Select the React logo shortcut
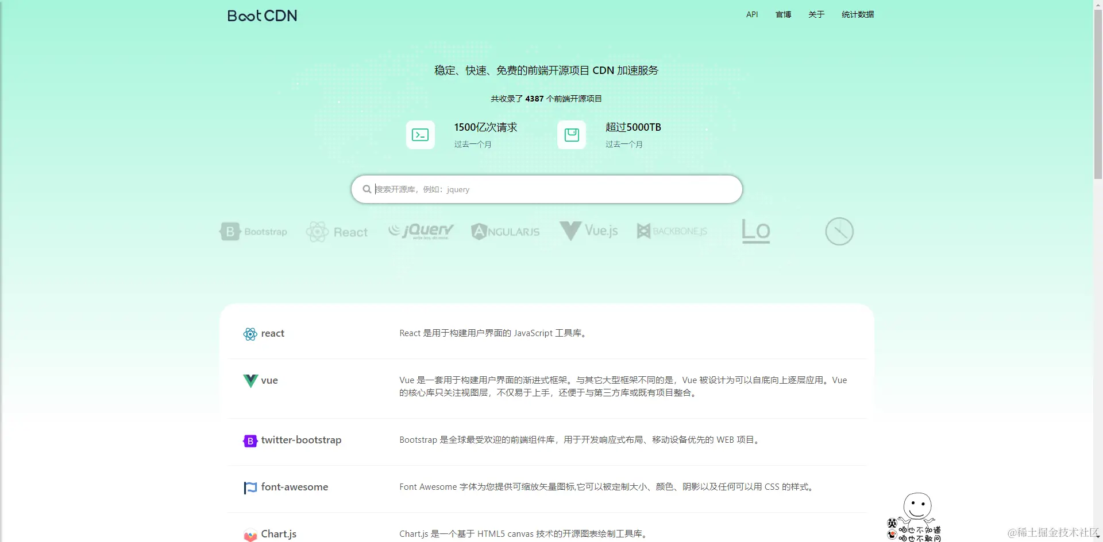The width and height of the screenshot is (1103, 542). (x=337, y=232)
